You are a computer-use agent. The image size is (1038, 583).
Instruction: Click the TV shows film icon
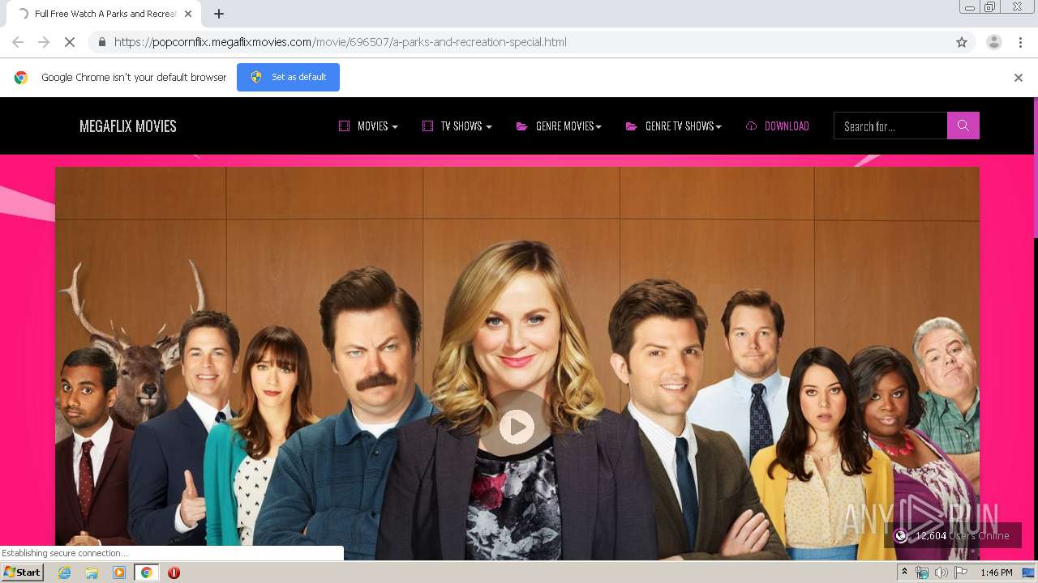click(x=428, y=126)
